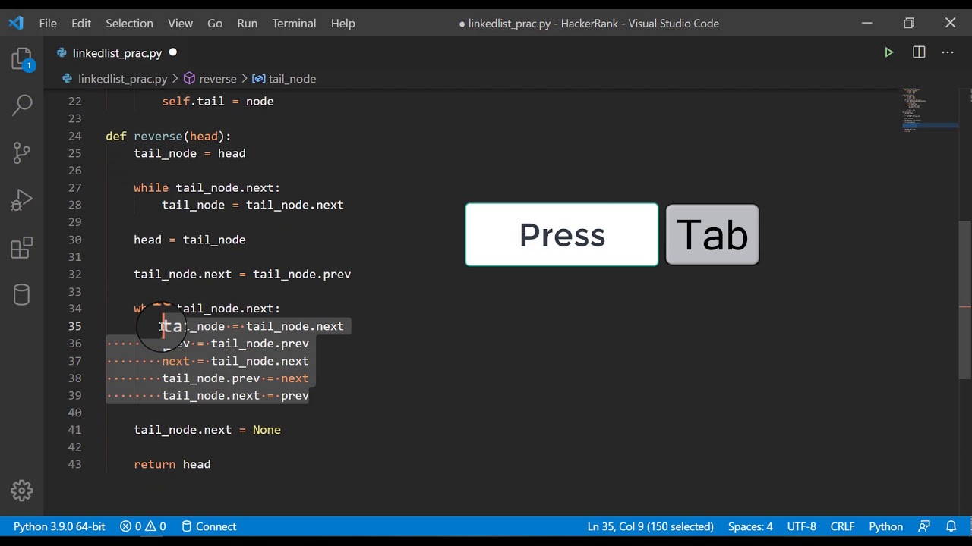Select Python 3.9.0 64-bit interpreter
The width and height of the screenshot is (972, 546).
click(59, 526)
